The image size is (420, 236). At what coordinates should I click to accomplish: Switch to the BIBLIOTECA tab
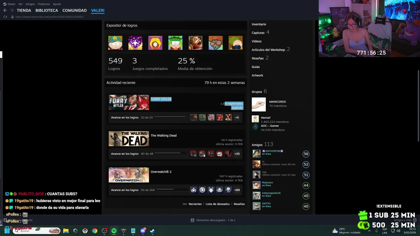pos(47,10)
